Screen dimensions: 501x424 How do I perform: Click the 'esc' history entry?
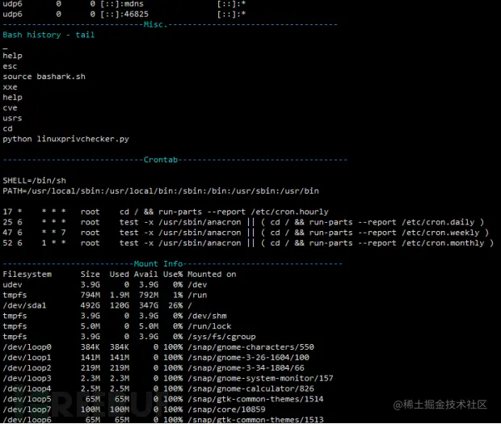[x=10, y=66]
